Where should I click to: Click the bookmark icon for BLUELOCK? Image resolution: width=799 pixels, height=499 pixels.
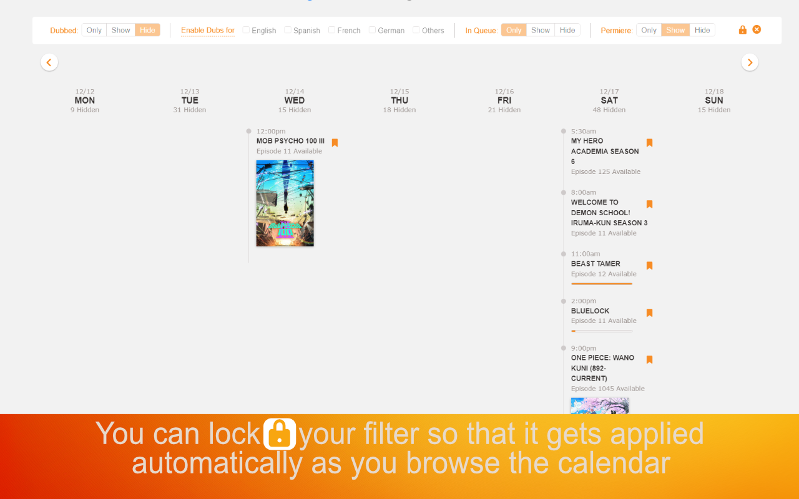tap(649, 312)
